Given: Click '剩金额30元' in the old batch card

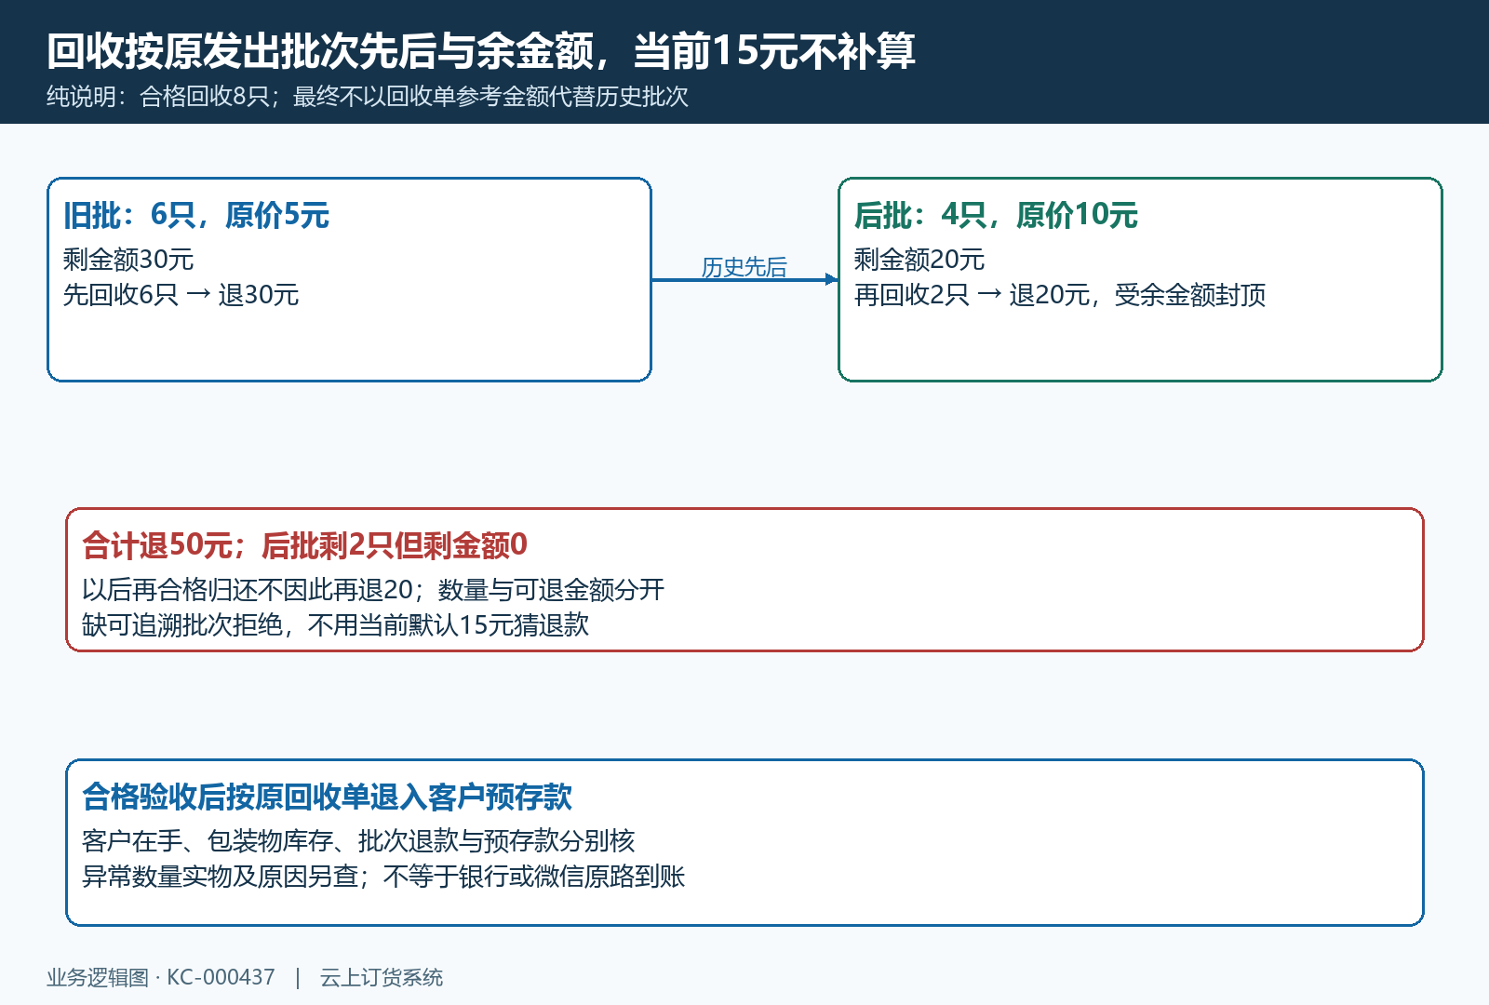Looking at the screenshot, I should pos(128,259).
